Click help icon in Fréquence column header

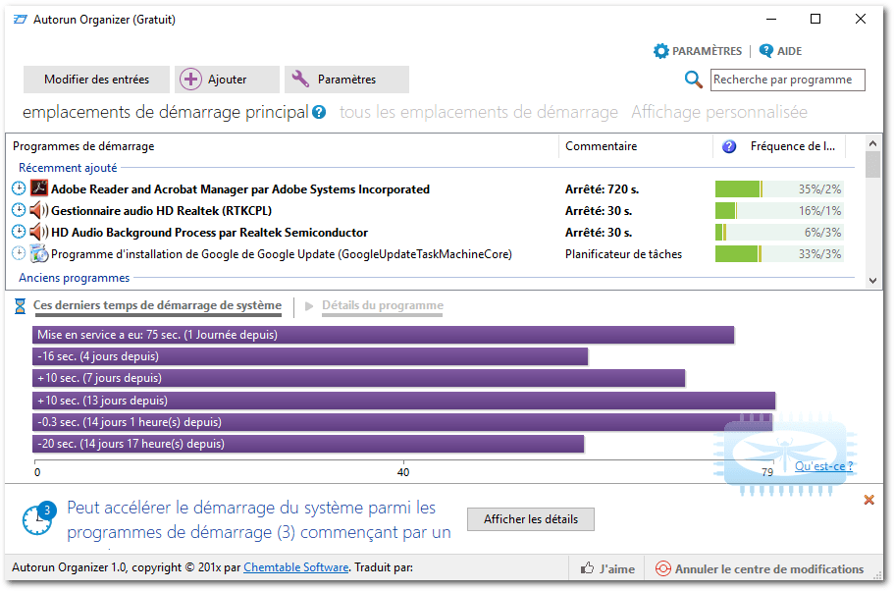(729, 146)
